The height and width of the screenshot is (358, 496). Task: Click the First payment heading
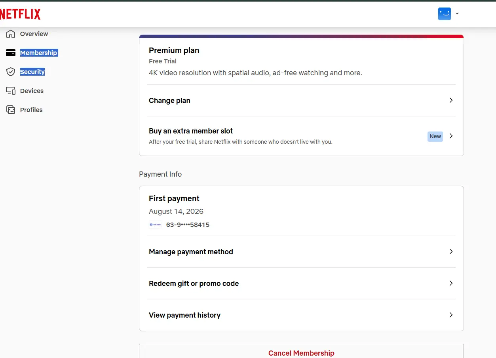pos(174,198)
